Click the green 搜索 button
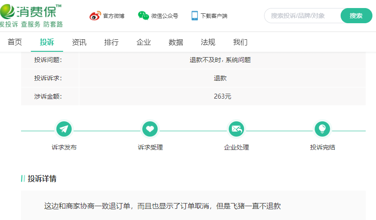Viewport: 376px width, 220px height. (356, 16)
